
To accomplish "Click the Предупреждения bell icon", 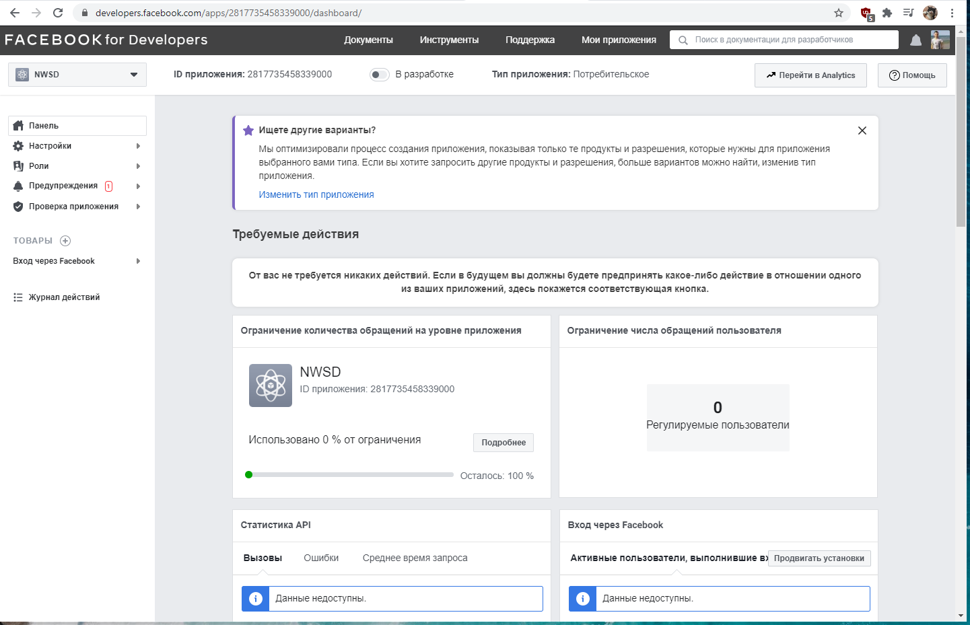I will tap(18, 186).
